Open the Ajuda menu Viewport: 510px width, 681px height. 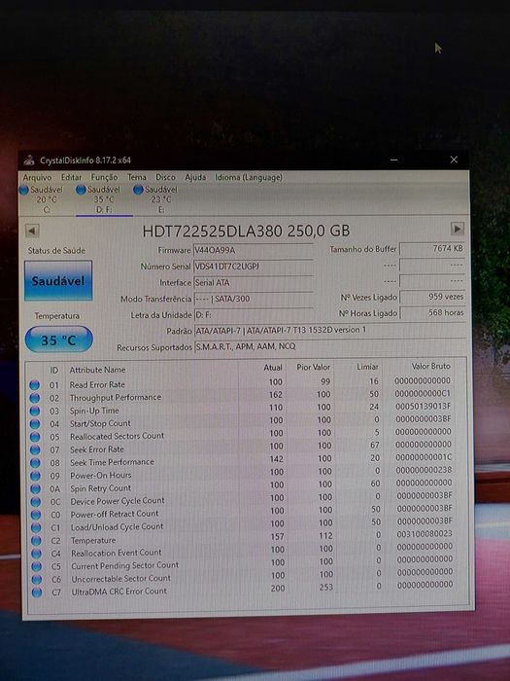(195, 177)
